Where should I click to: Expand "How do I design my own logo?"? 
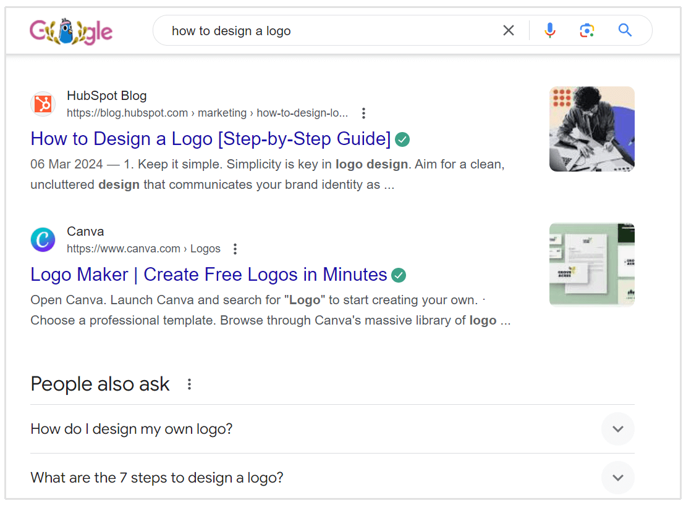click(617, 429)
